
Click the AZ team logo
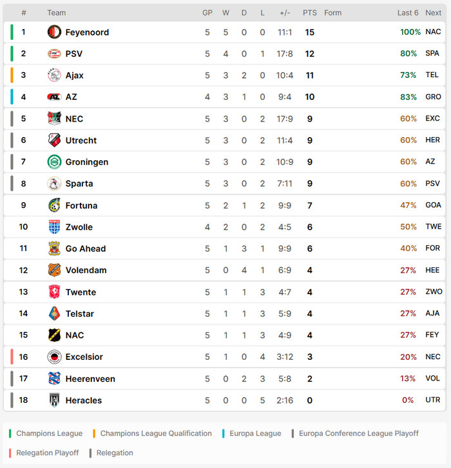click(x=54, y=97)
